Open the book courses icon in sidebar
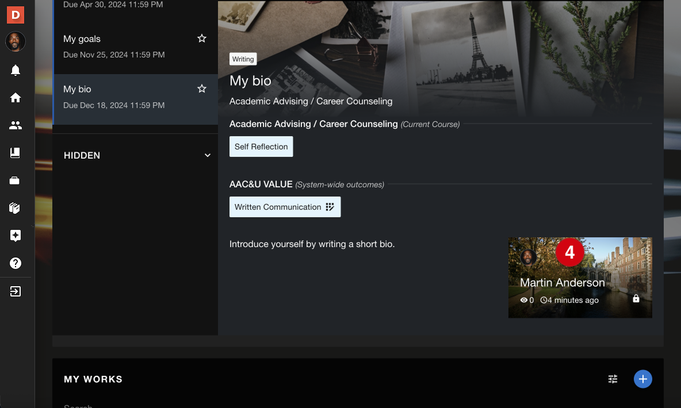Viewport: 681px width, 408px height. [x=15, y=153]
